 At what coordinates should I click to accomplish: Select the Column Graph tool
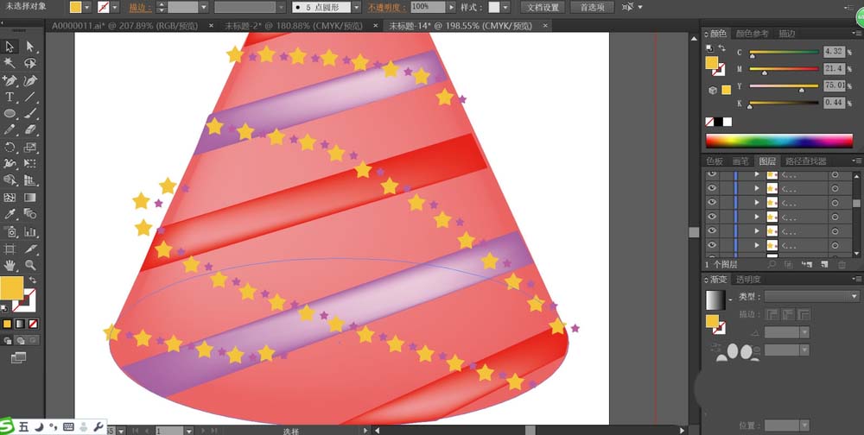[29, 232]
